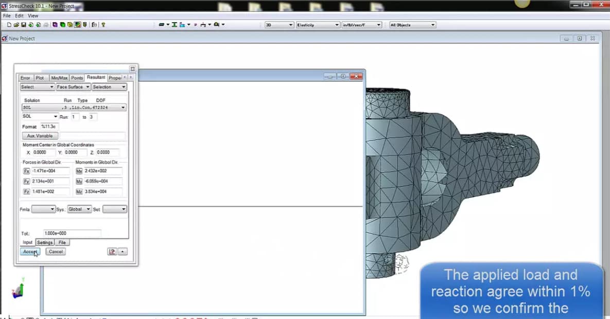Screen dimensions: 610x319
Task: Click inside the Tol value field
Action: pyautogui.click(x=71, y=233)
